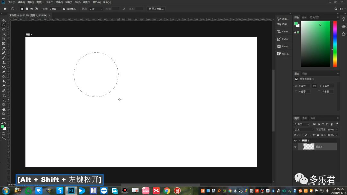The height and width of the screenshot is (195, 347).
Task: Click the Home icon in options bar
Action: pyautogui.click(x=5, y=9)
